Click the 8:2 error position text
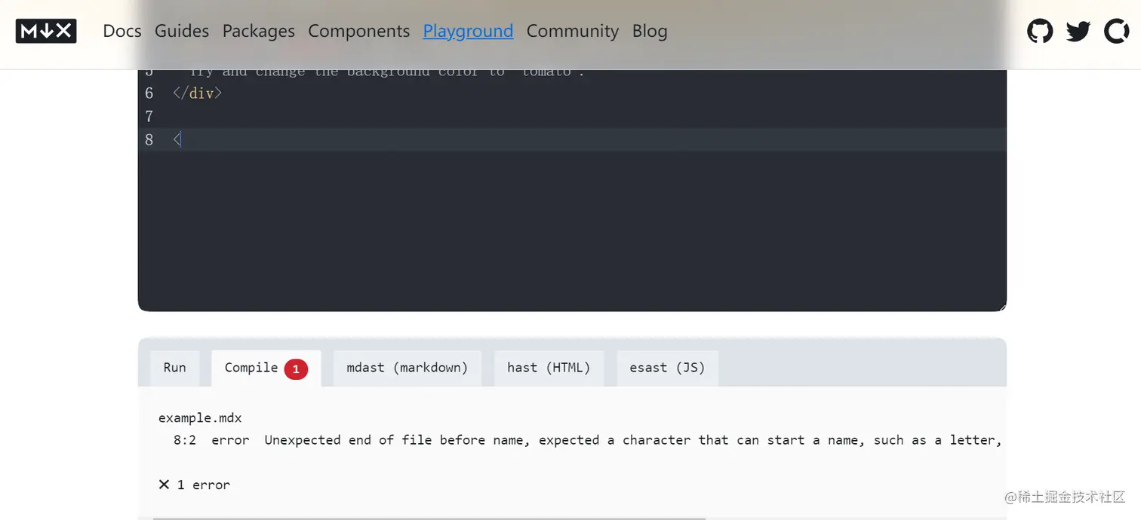 point(185,440)
